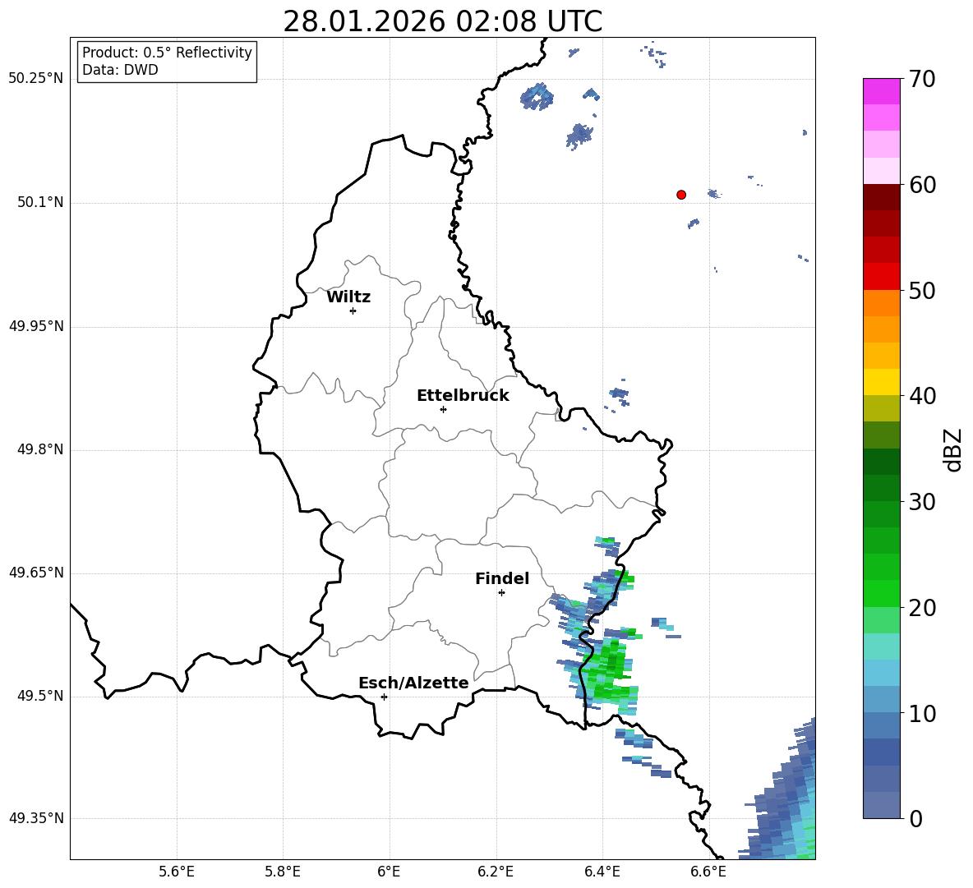Click the dBZ colorbar axis label

(953, 449)
